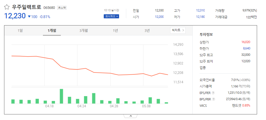Click the 04.18 date label on chart

tap(49, 106)
